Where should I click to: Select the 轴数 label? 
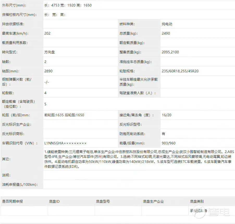[x=6, y=62]
